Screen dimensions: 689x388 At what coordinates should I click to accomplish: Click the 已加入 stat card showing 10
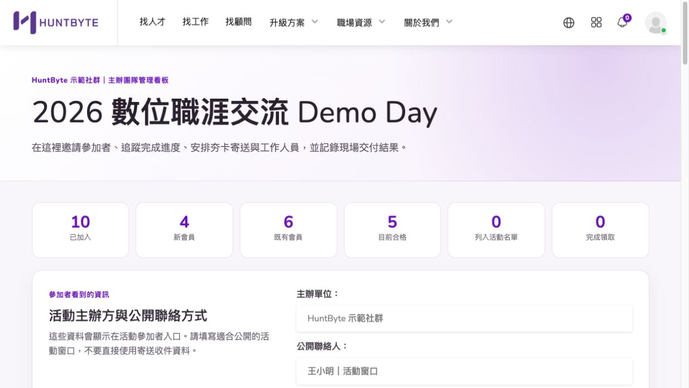click(x=80, y=230)
